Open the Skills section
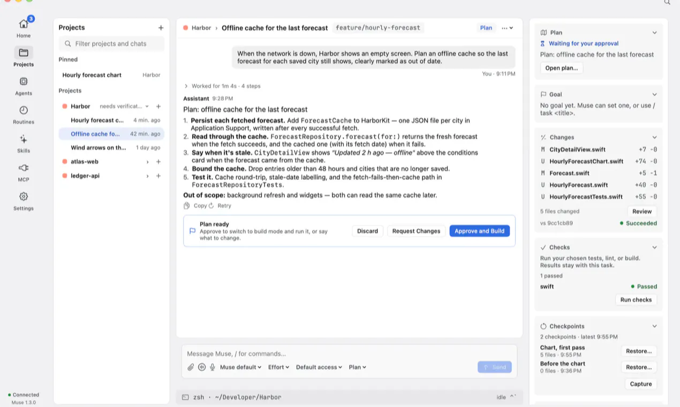 [x=24, y=143]
